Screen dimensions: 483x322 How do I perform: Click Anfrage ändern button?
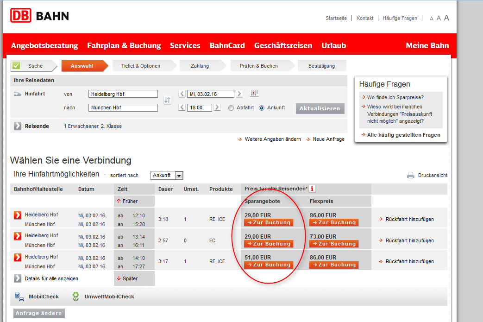click(39, 313)
